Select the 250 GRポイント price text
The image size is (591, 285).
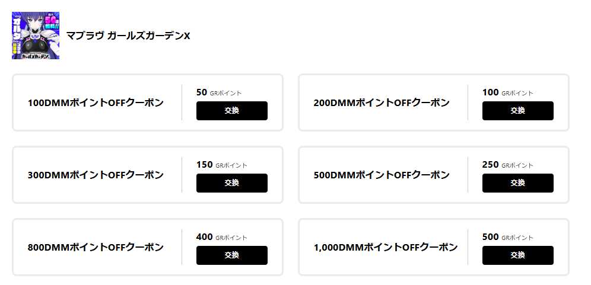(508, 165)
